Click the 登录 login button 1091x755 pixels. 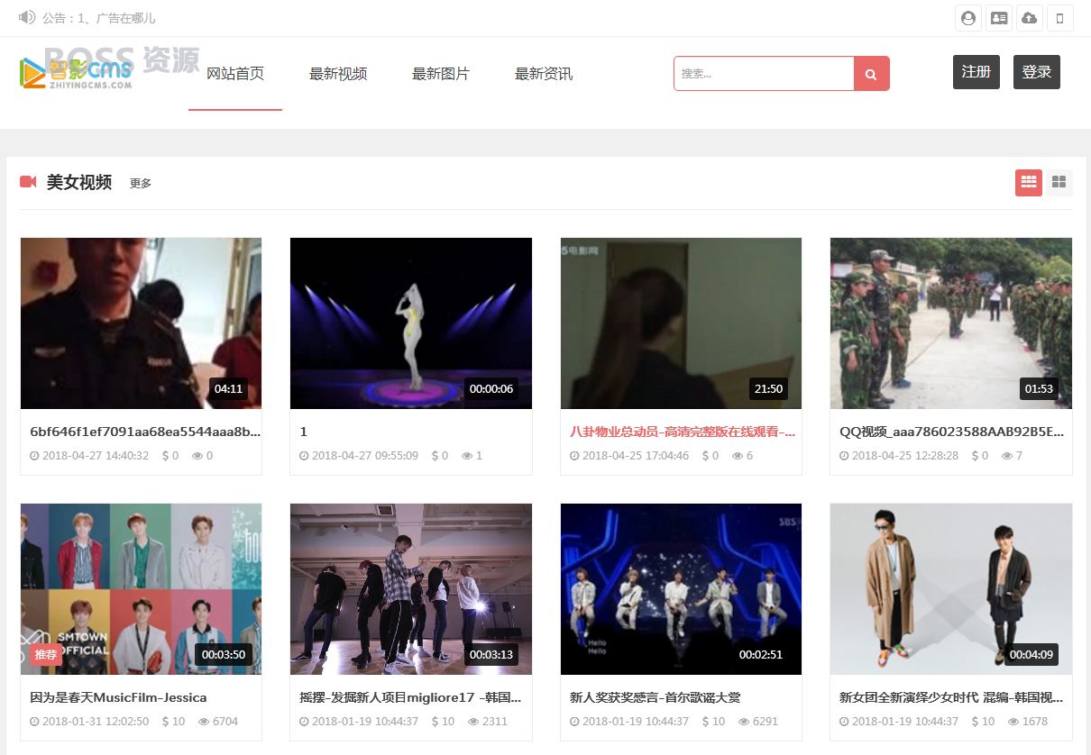pyautogui.click(x=1037, y=72)
